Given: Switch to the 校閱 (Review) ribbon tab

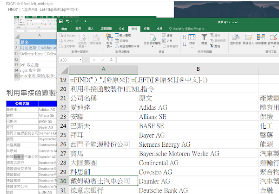Looking at the screenshot, I should point(146,29).
